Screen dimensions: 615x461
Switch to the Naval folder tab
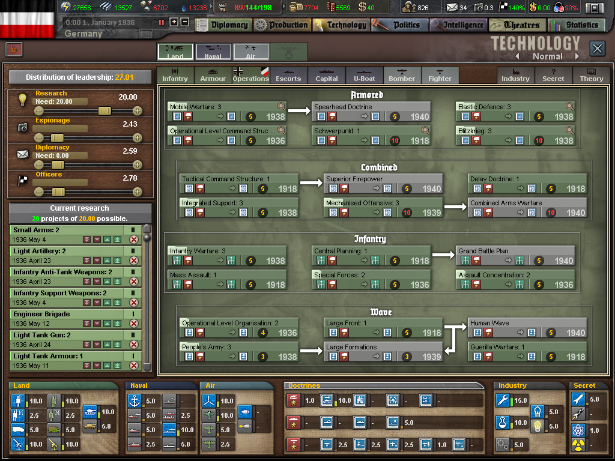(213, 52)
